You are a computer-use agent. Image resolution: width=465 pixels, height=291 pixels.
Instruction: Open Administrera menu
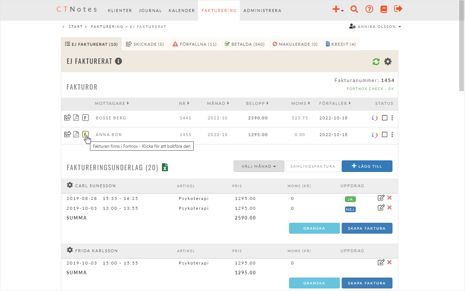coord(262,11)
